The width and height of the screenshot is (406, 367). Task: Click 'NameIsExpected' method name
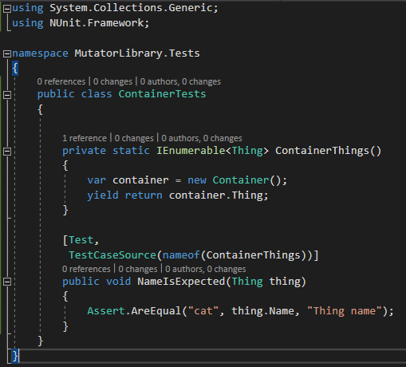181,282
